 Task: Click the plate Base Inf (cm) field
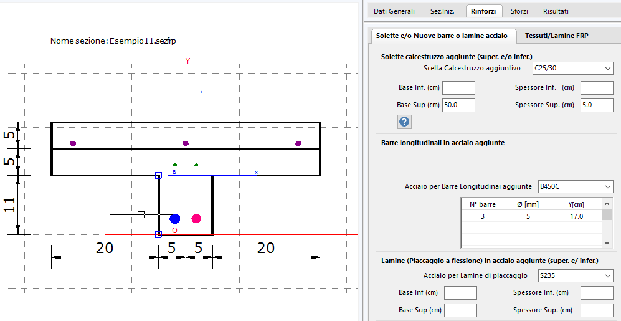[460, 293]
